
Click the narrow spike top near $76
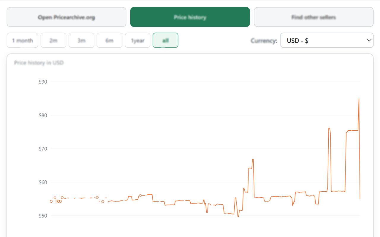point(329,128)
